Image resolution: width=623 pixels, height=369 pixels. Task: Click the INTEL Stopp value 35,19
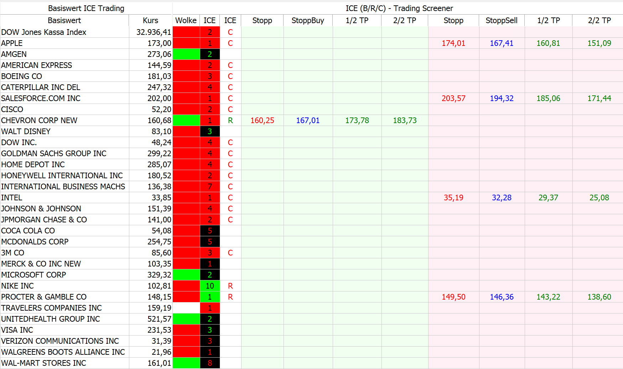point(453,197)
